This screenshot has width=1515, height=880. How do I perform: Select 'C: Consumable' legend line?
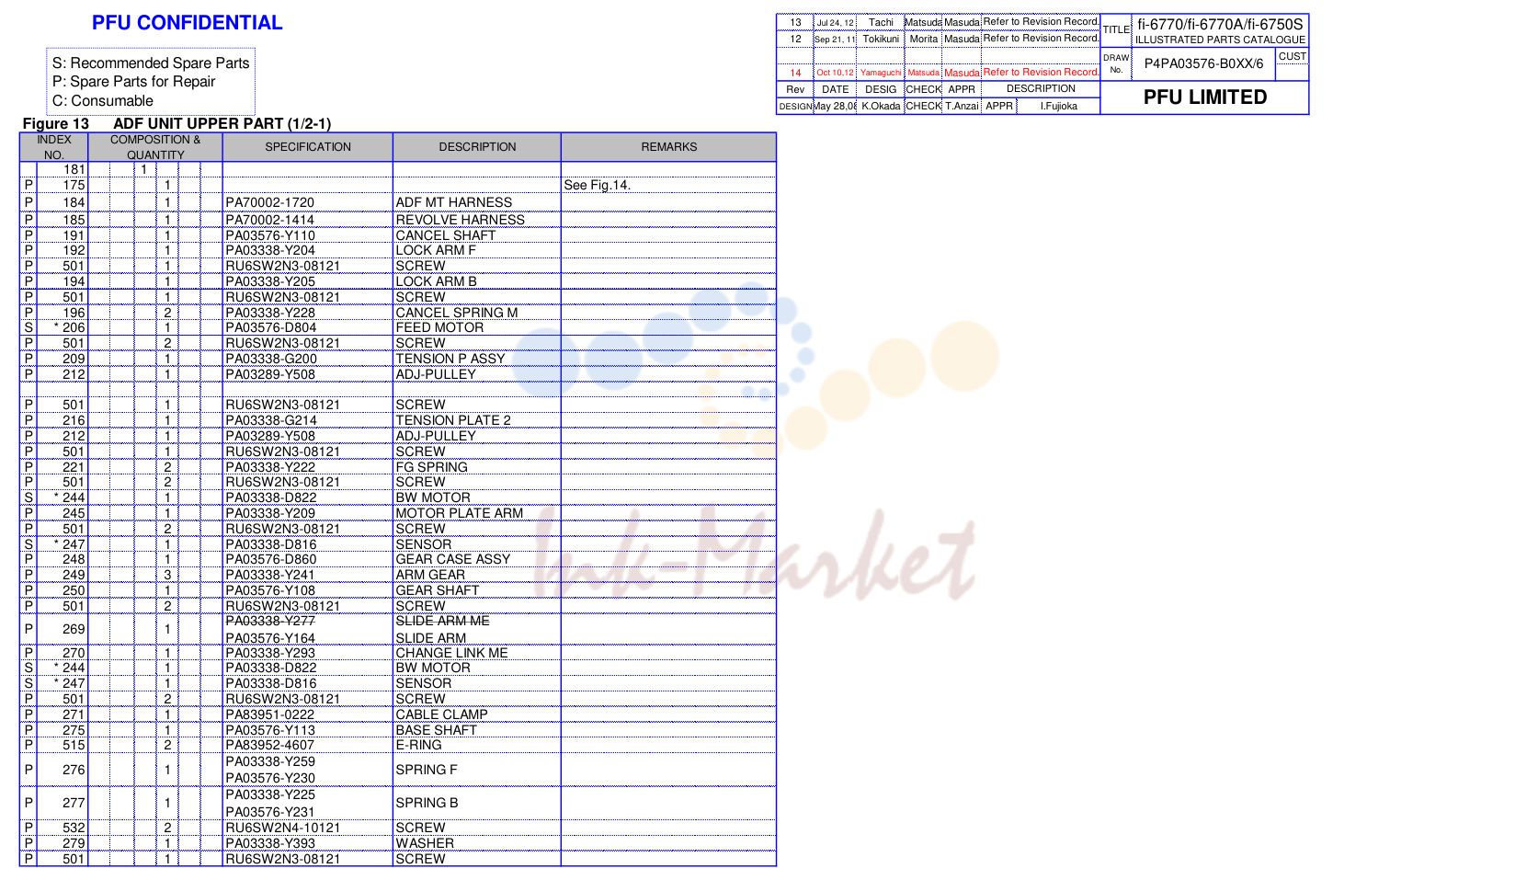click(103, 101)
